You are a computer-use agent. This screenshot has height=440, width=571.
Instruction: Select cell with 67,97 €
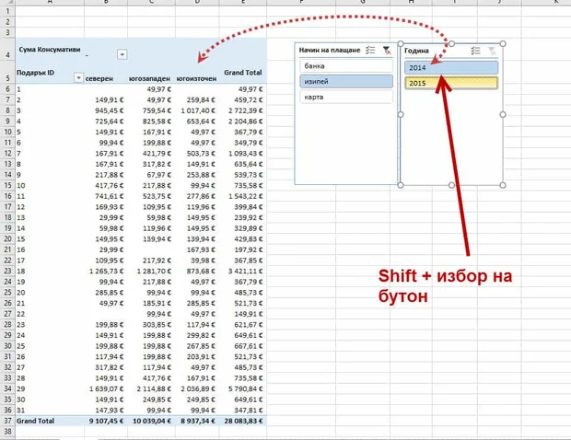[x=151, y=175]
